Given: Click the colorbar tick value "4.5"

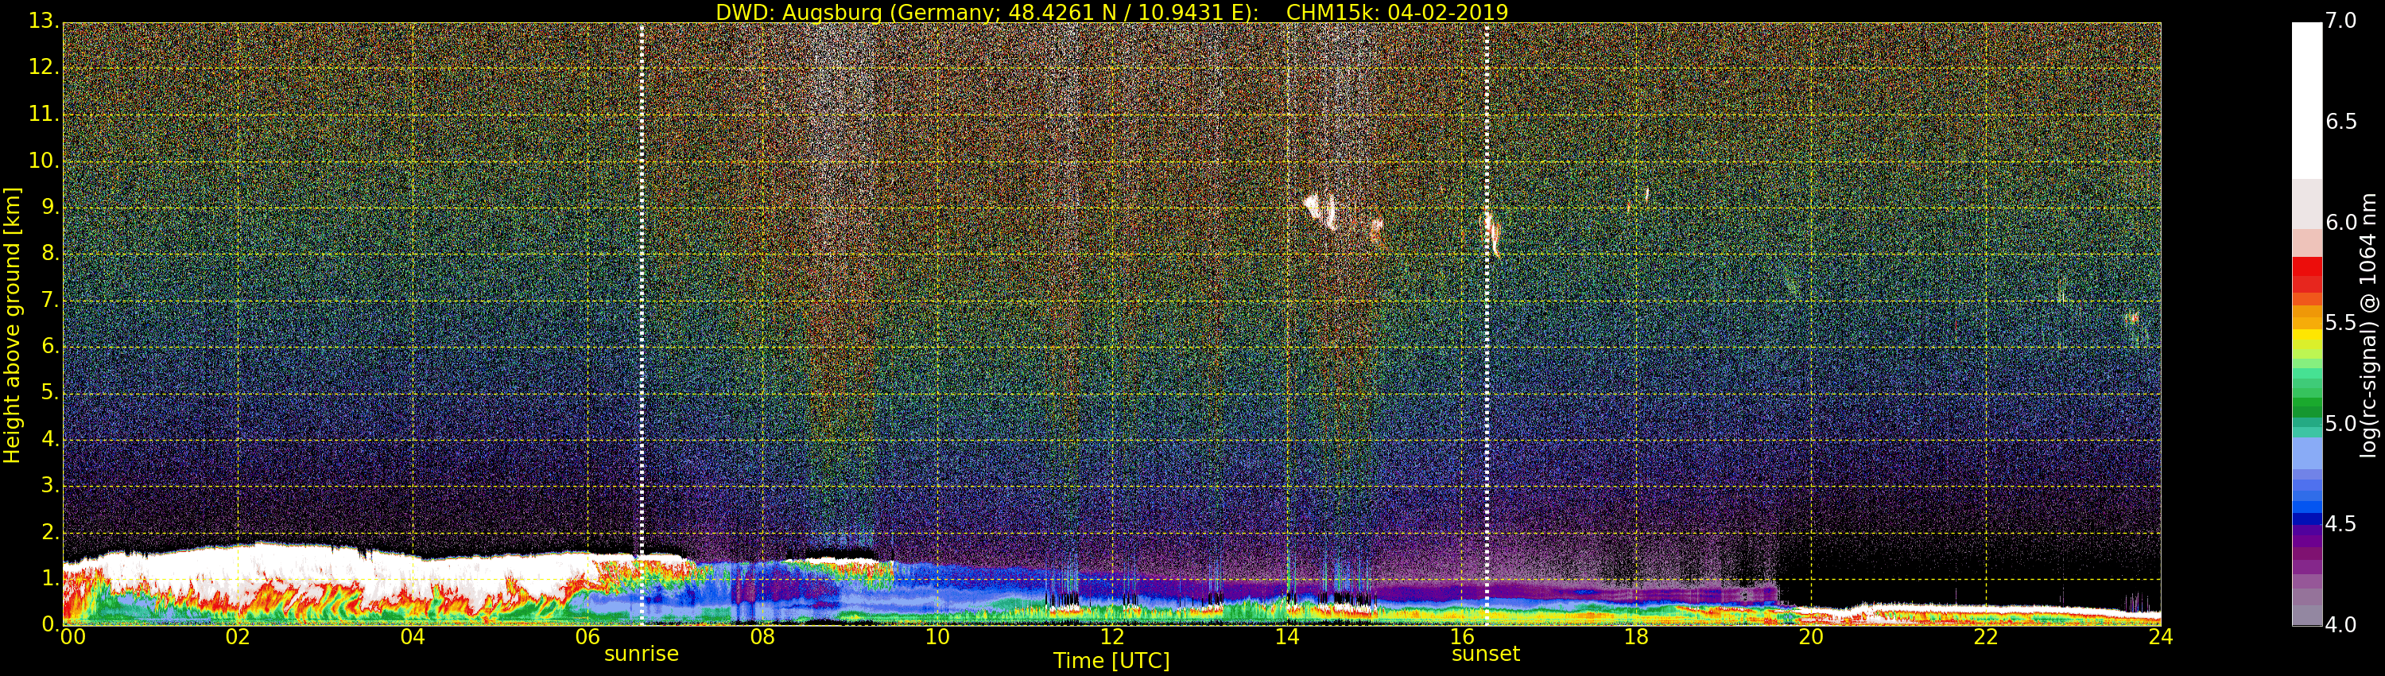Looking at the screenshot, I should click(2341, 524).
